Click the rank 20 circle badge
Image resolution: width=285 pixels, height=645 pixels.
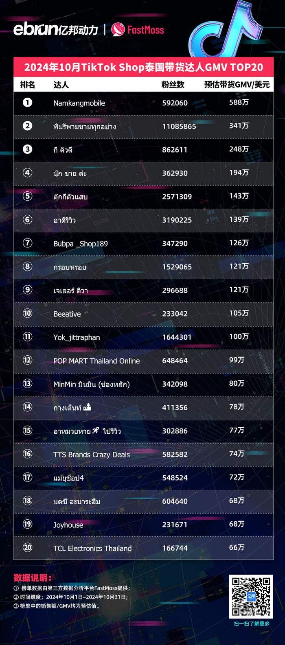(x=27, y=547)
